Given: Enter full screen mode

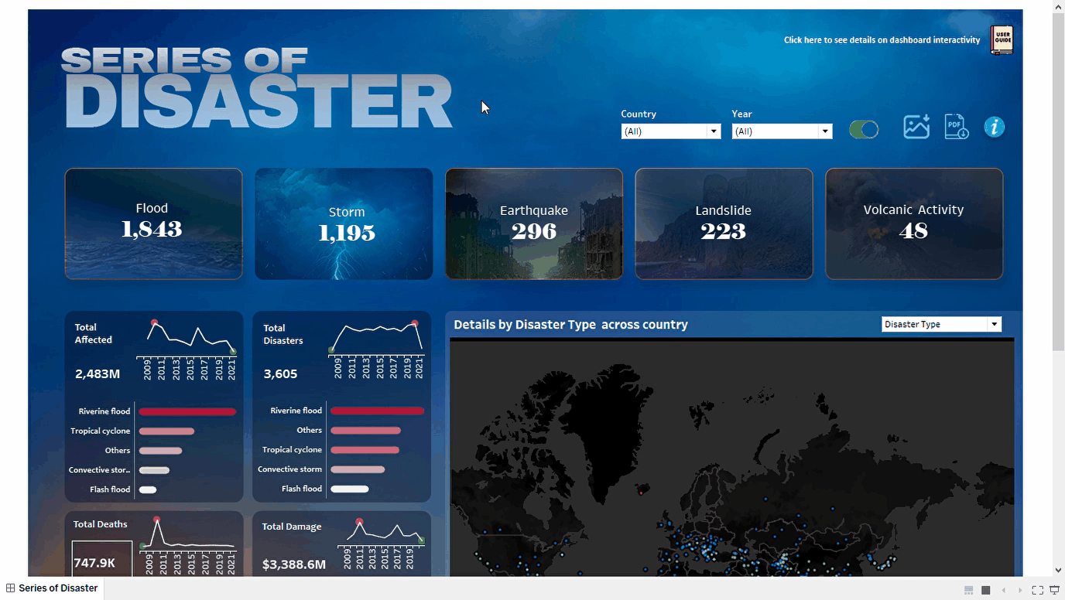Looking at the screenshot, I should [1037, 590].
